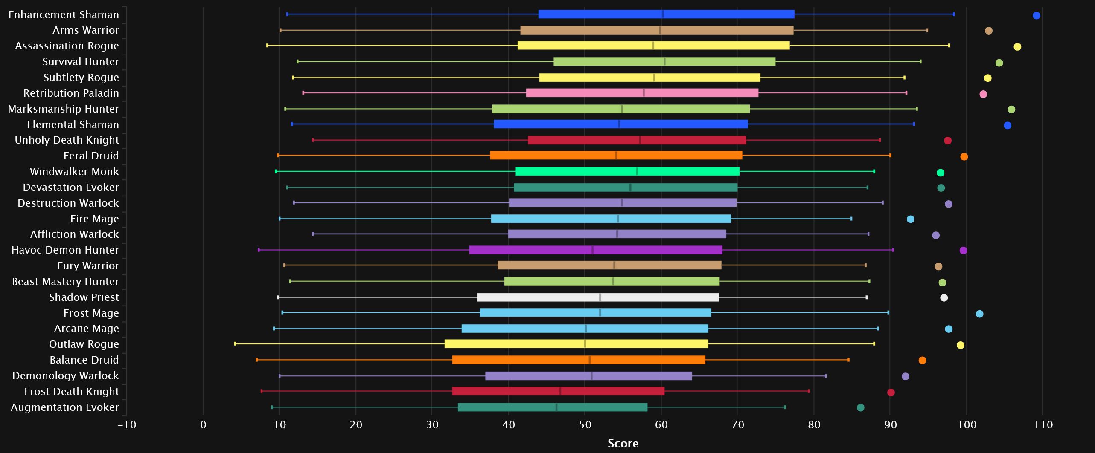The image size is (1095, 453).
Task: Select the Fire Mage outlier dot
Action: 910,219
